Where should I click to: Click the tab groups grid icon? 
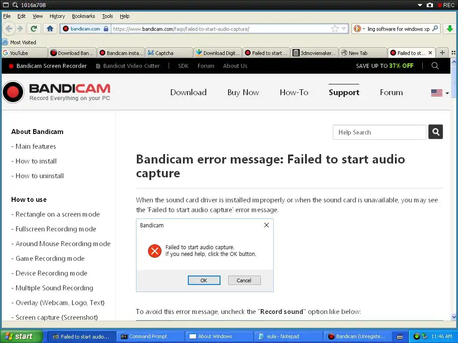point(454,53)
